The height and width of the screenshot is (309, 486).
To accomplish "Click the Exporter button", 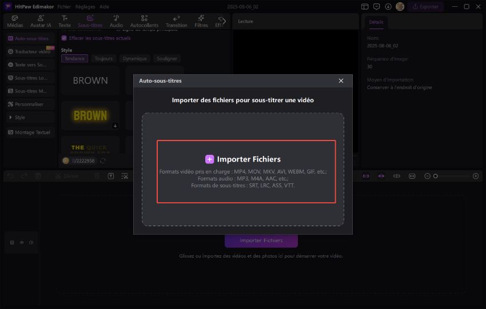I will [x=425, y=6].
